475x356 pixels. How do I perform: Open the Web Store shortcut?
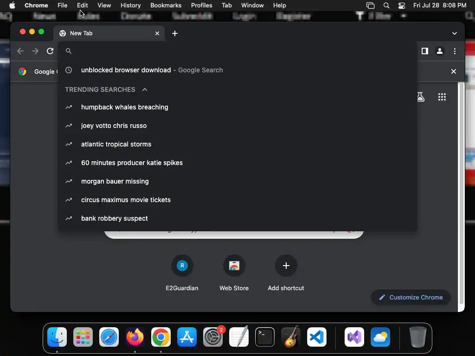coord(234,273)
